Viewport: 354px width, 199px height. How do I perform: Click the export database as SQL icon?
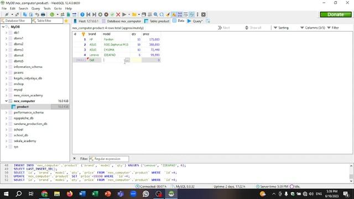tap(69, 14)
